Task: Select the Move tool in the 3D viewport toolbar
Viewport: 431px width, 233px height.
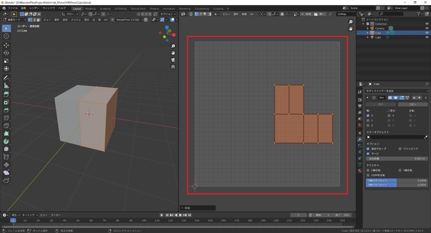Action: (x=6, y=45)
